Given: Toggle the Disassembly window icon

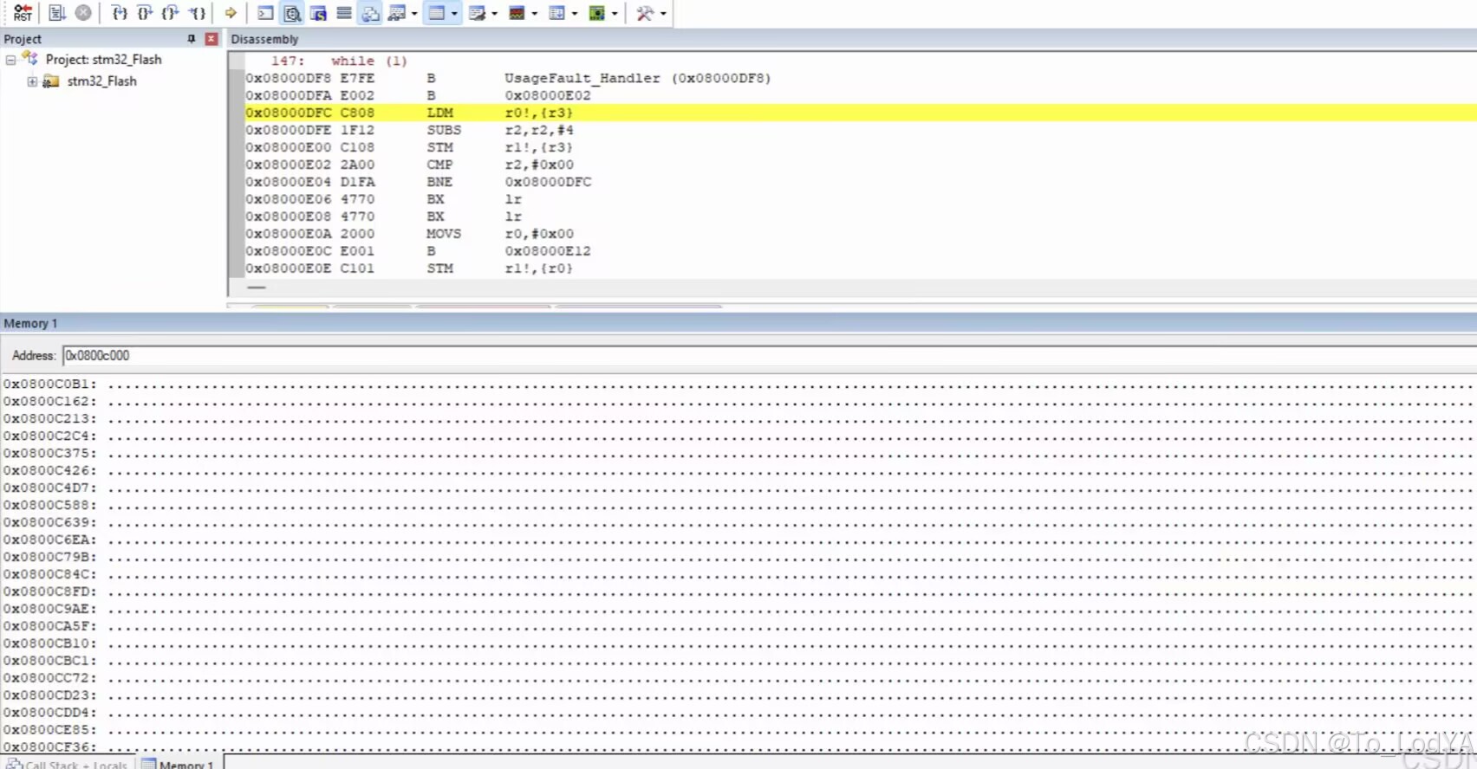Looking at the screenshot, I should [x=292, y=13].
